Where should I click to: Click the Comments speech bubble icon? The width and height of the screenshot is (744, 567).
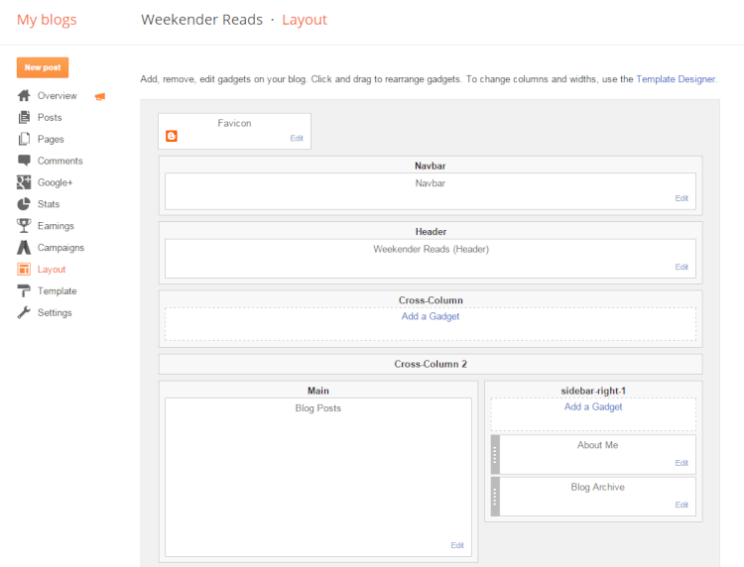pyautogui.click(x=24, y=161)
